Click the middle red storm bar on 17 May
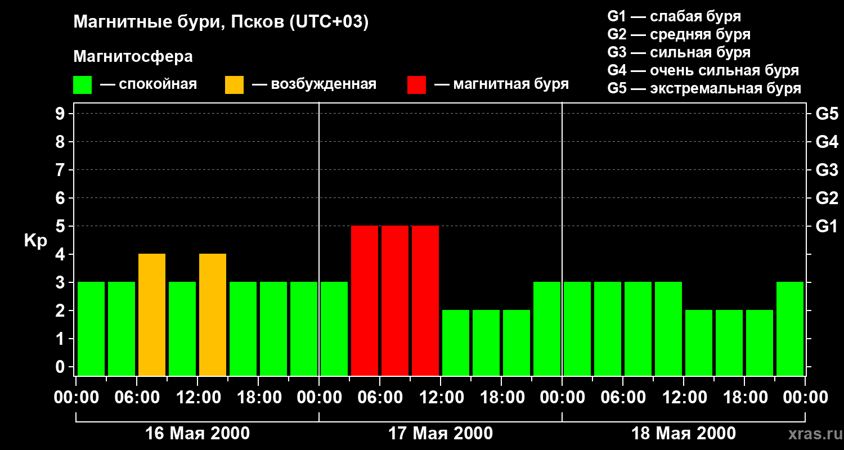Image resolution: width=844 pixels, height=450 pixels. (x=395, y=300)
